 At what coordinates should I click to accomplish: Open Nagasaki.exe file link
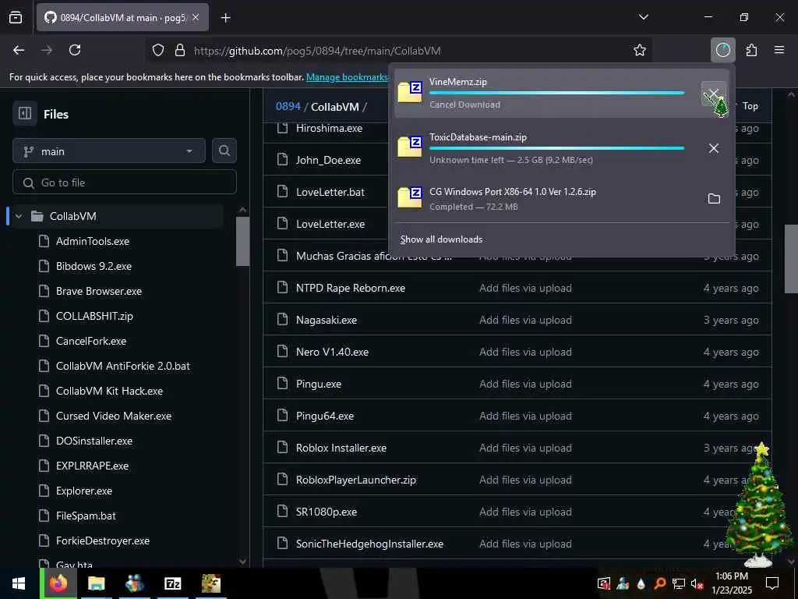327,320
